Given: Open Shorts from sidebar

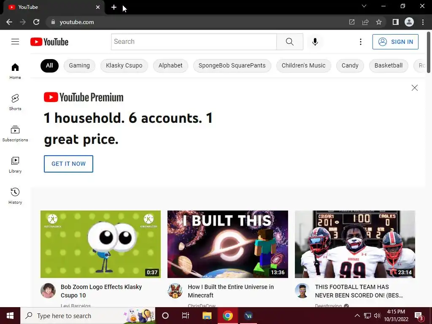Looking at the screenshot, I should [15, 102].
